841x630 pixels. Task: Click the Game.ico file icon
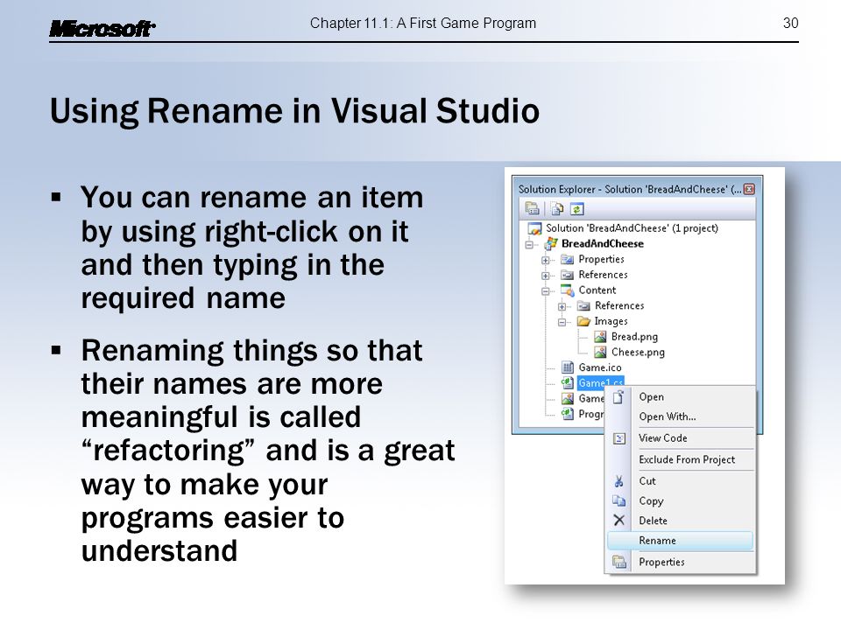coord(568,367)
